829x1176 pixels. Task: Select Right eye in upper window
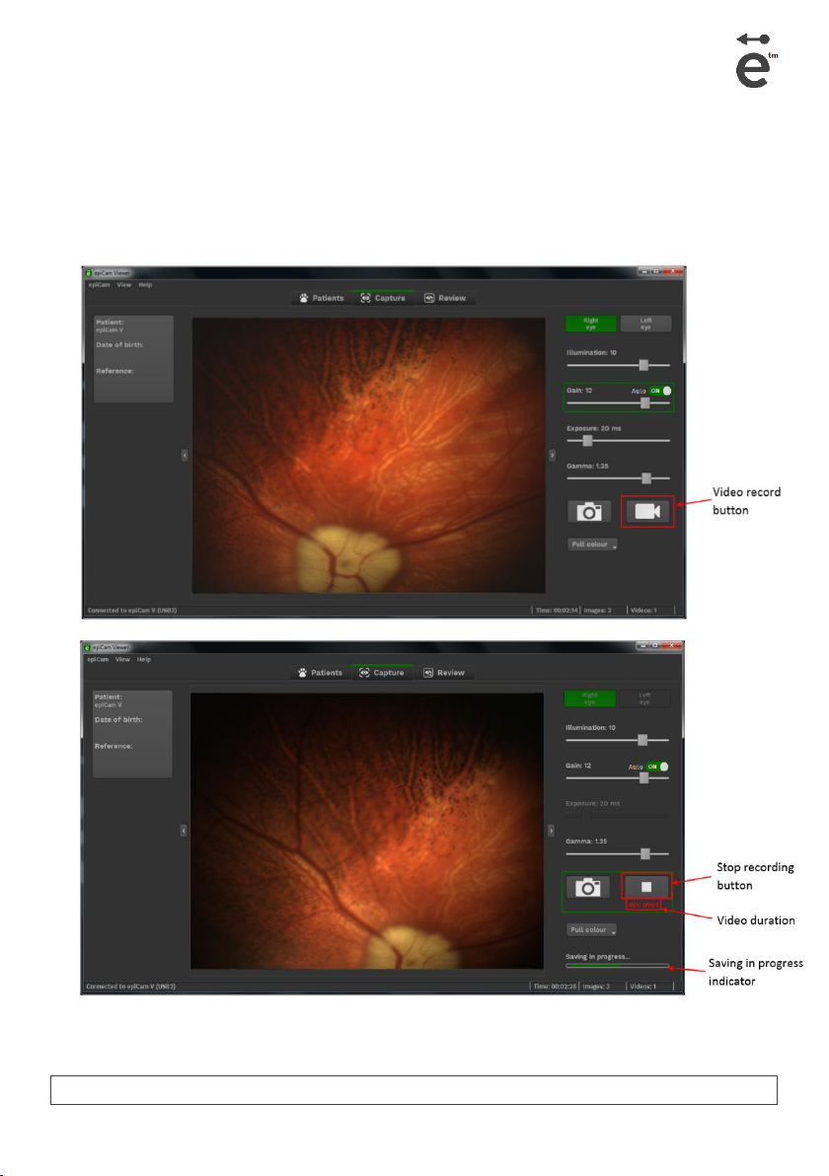click(x=590, y=324)
